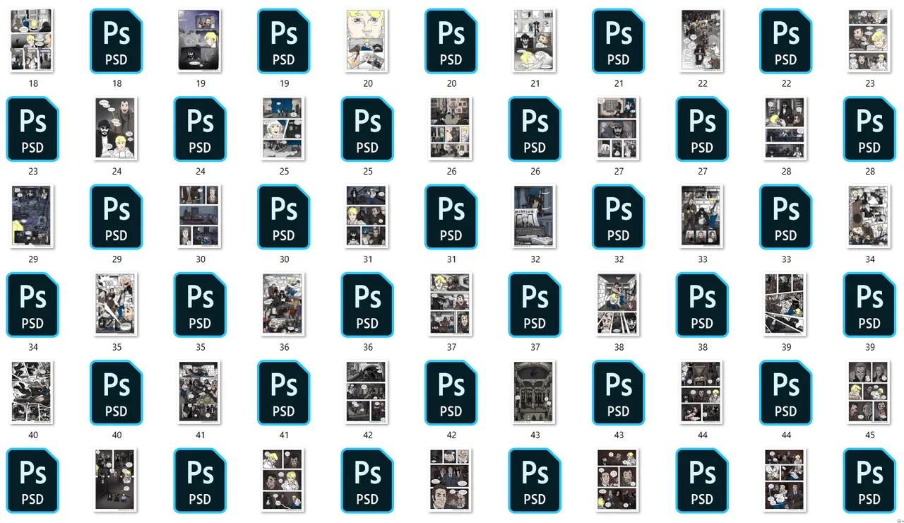Screen dimensions: 904x523
Task: Select the PSD file icon labeled 19
Action: [284, 41]
